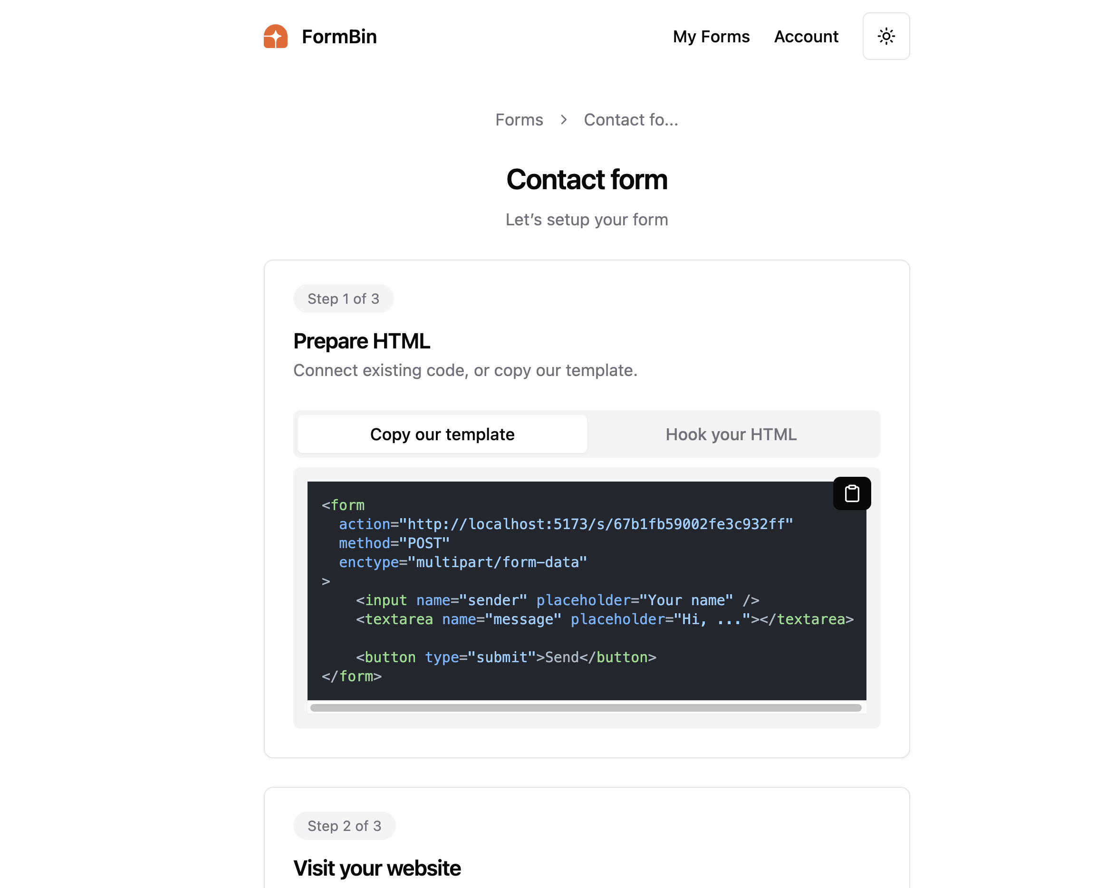Image resolution: width=1116 pixels, height=888 pixels.
Task: Click the FormBin brand name text
Action: coord(339,36)
